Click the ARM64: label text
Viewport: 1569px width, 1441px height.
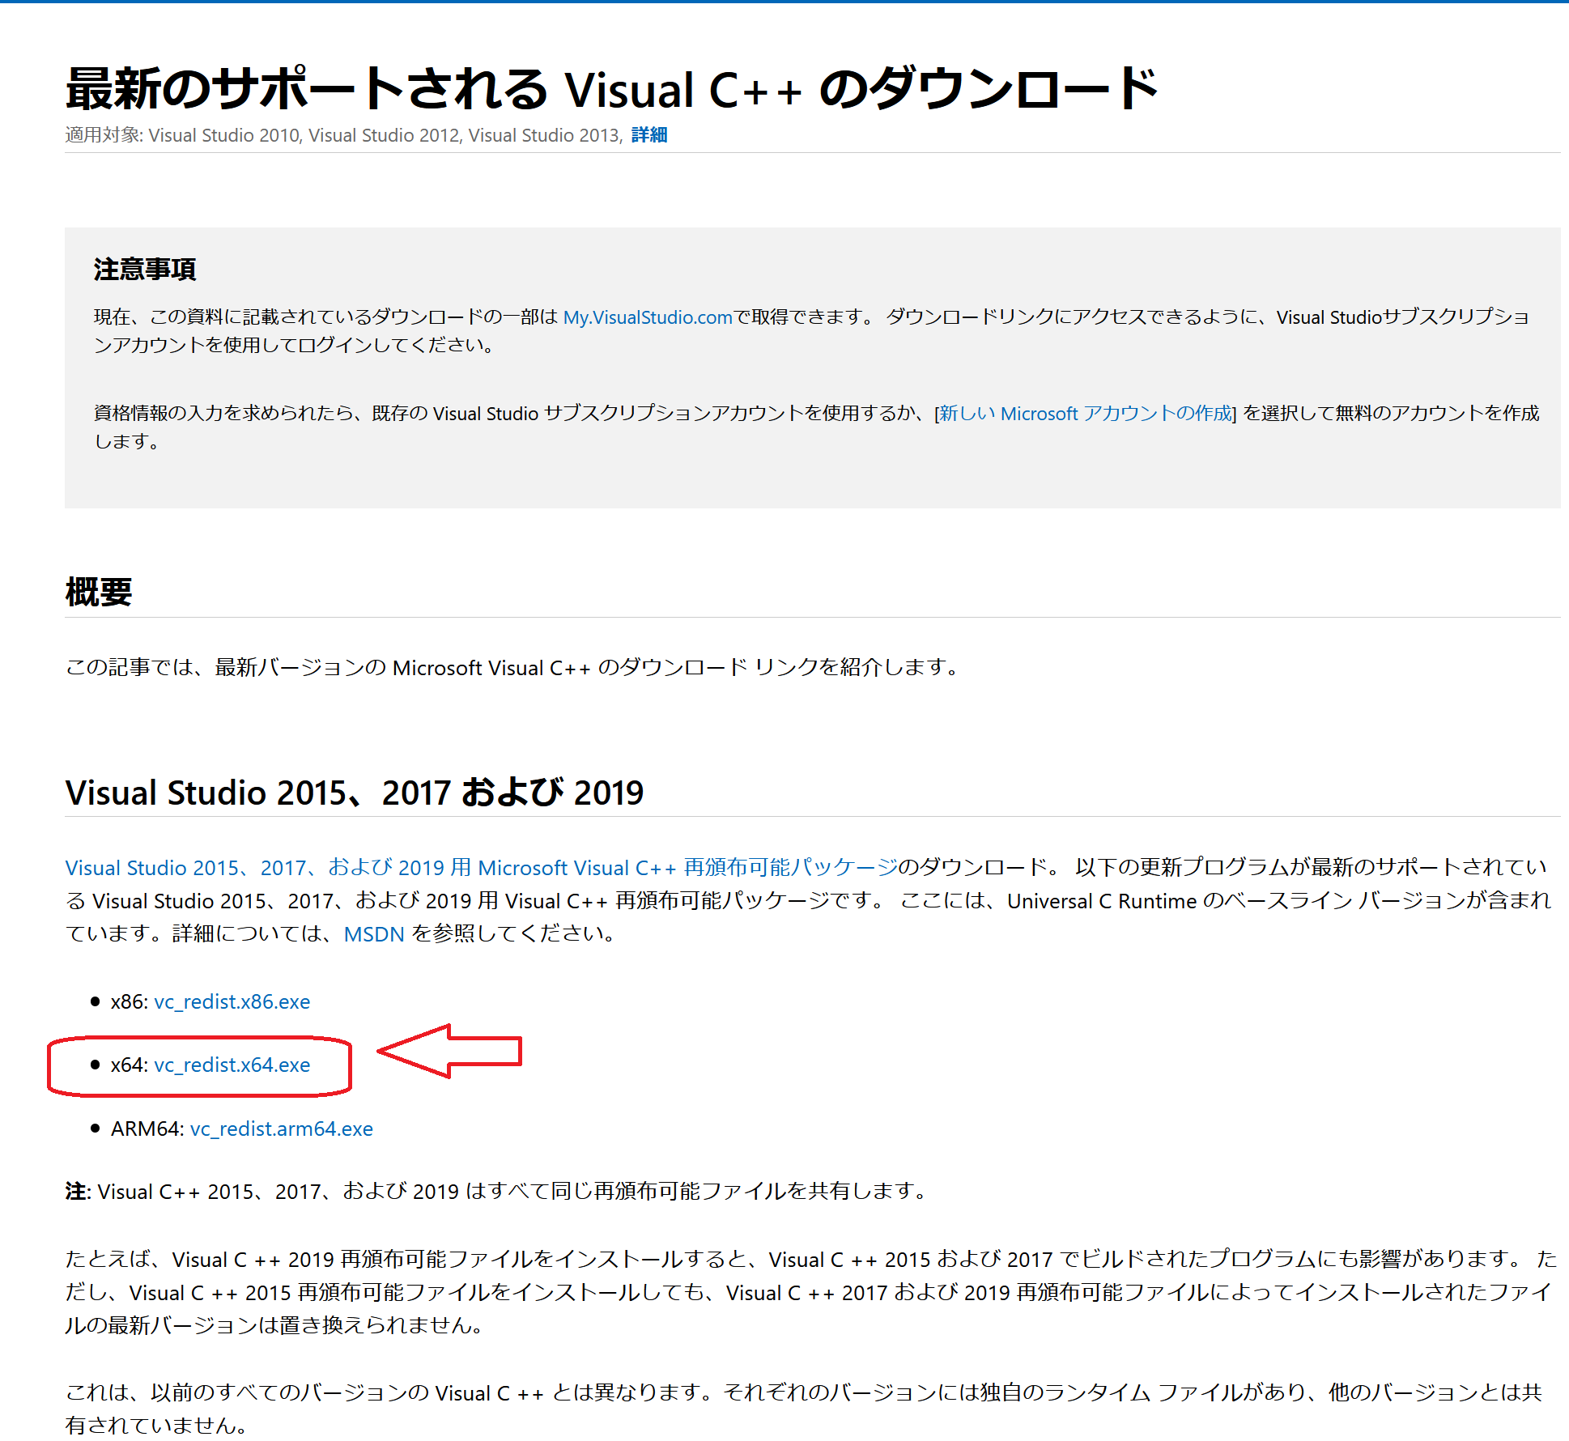(x=148, y=1129)
